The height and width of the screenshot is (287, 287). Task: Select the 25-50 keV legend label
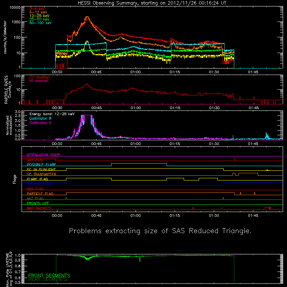click(x=39, y=19)
